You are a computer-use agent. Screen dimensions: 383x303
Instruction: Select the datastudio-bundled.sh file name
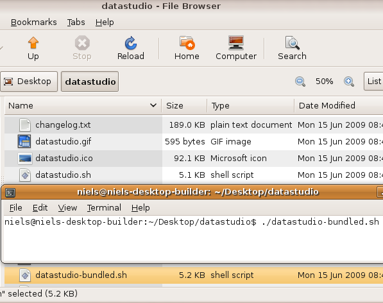81,275
